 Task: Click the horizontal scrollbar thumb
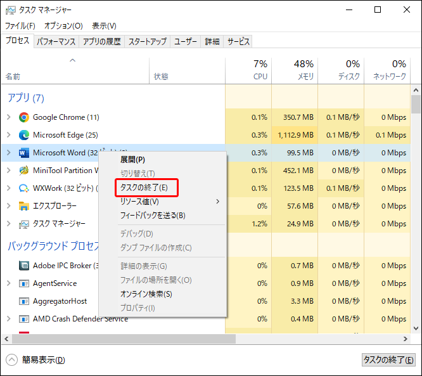pyautogui.click(x=124, y=339)
